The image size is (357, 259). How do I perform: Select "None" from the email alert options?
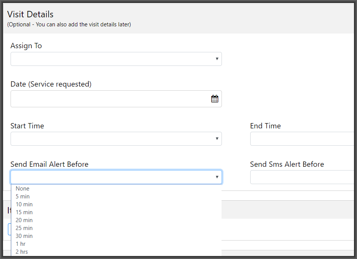(x=22, y=188)
